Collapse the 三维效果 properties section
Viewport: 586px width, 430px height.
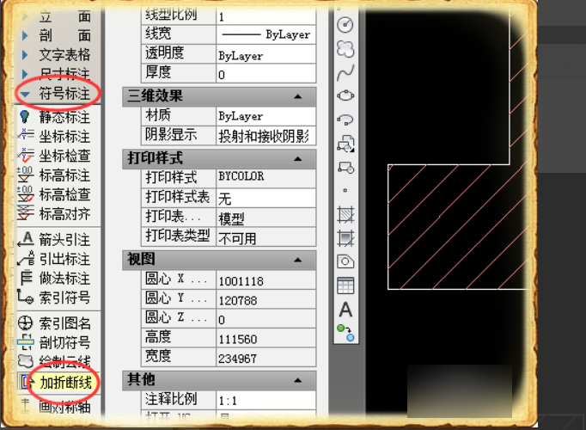[297, 96]
